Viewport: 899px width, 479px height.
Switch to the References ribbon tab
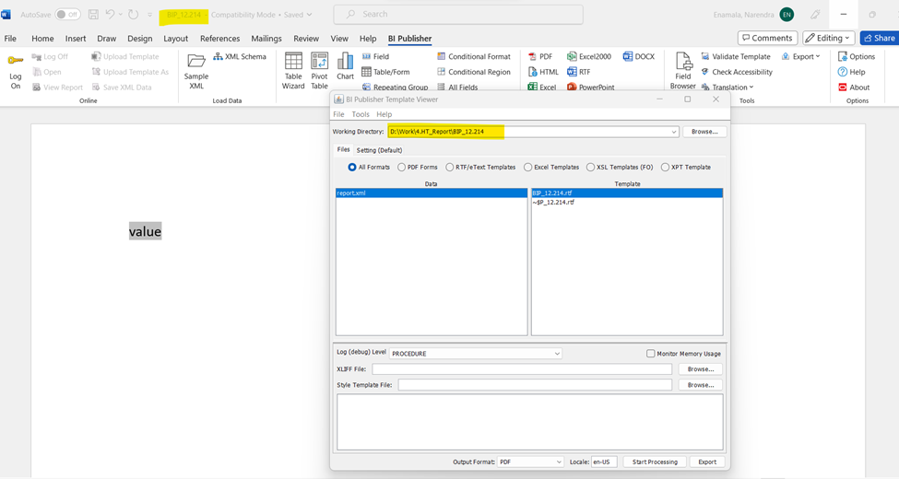219,39
